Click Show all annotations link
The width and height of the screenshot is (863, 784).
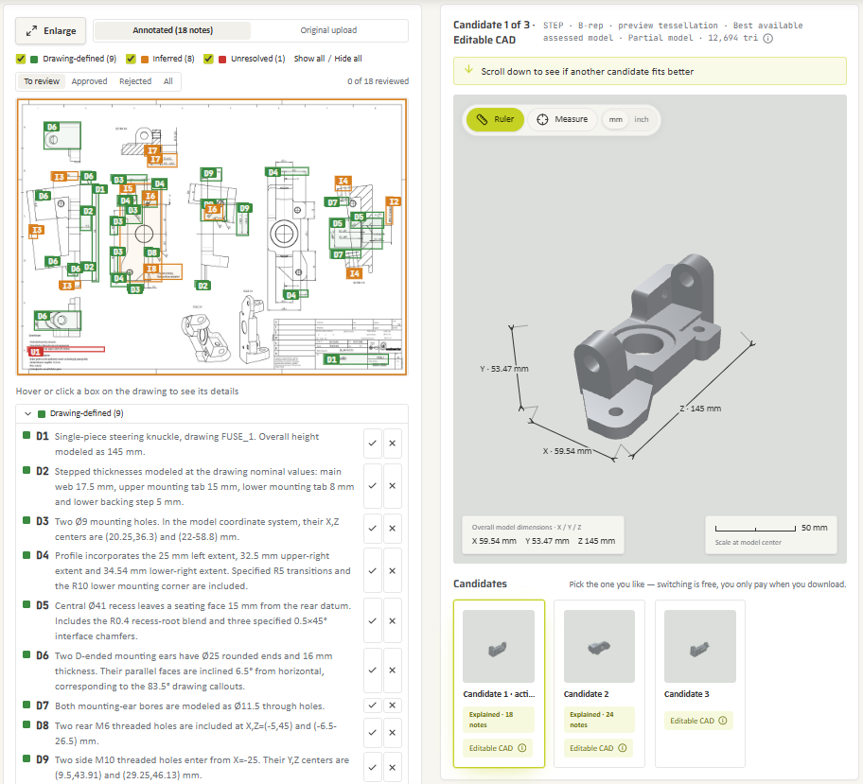tap(308, 59)
